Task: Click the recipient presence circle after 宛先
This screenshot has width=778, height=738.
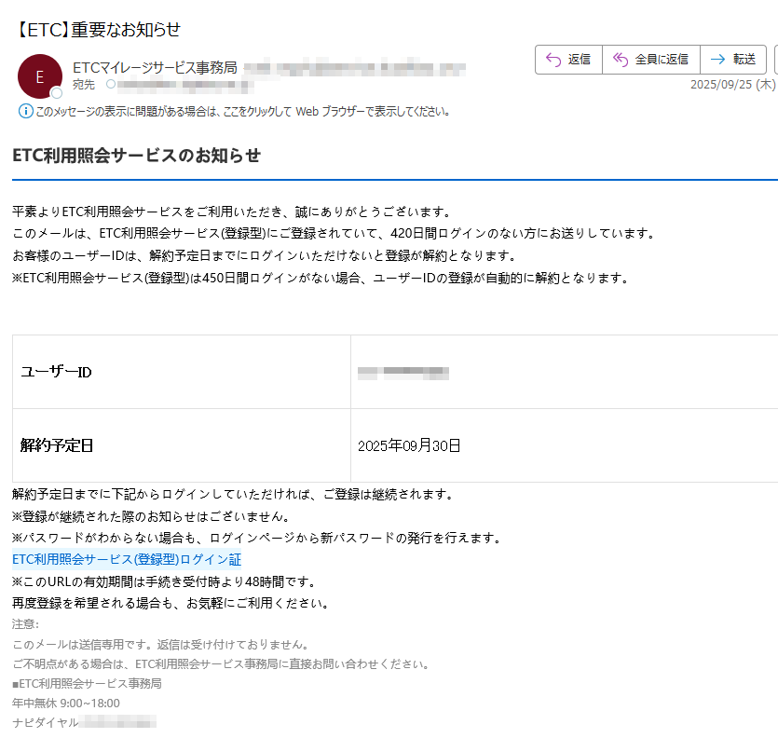Action: click(111, 85)
